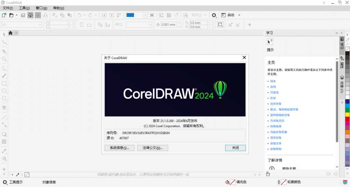Click the Export icon
This screenshot has height=187, width=350.
tap(112, 15)
